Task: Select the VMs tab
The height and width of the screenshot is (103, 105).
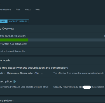Action: pyautogui.click(x=38, y=10)
